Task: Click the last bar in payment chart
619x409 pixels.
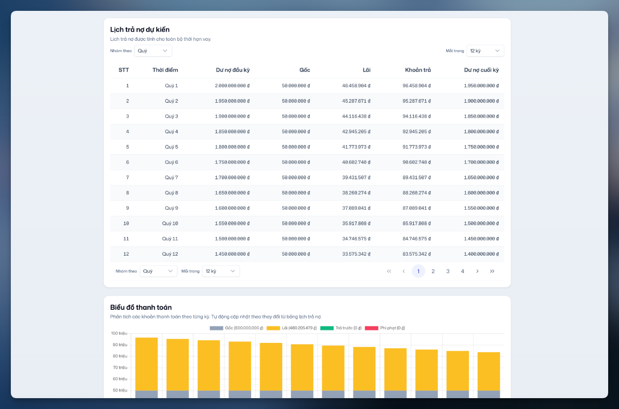Action: (x=488, y=375)
